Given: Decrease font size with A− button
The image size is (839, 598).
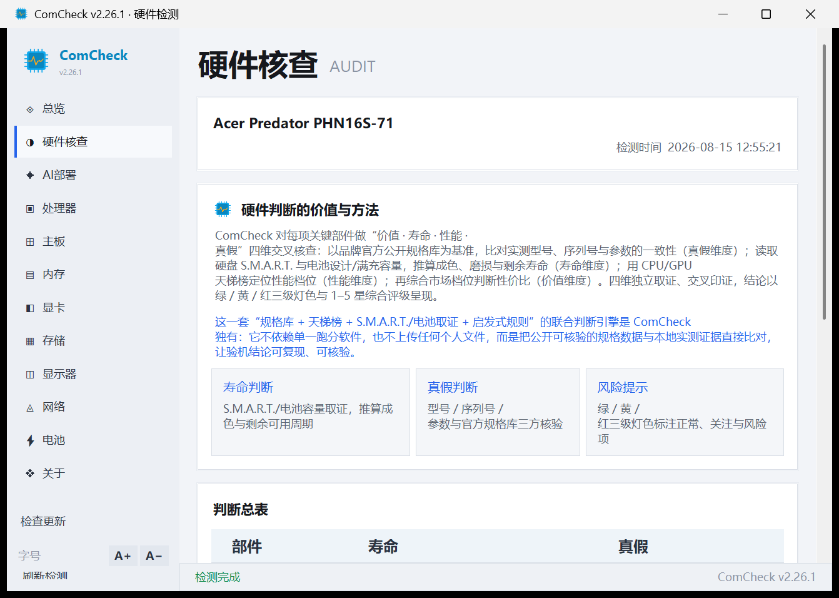Looking at the screenshot, I should tap(154, 555).
